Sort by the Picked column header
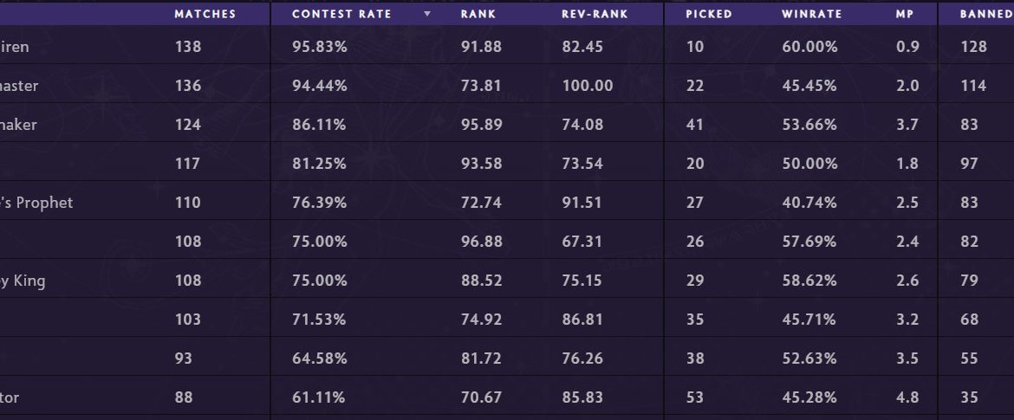The height and width of the screenshot is (420, 1014). point(708,14)
